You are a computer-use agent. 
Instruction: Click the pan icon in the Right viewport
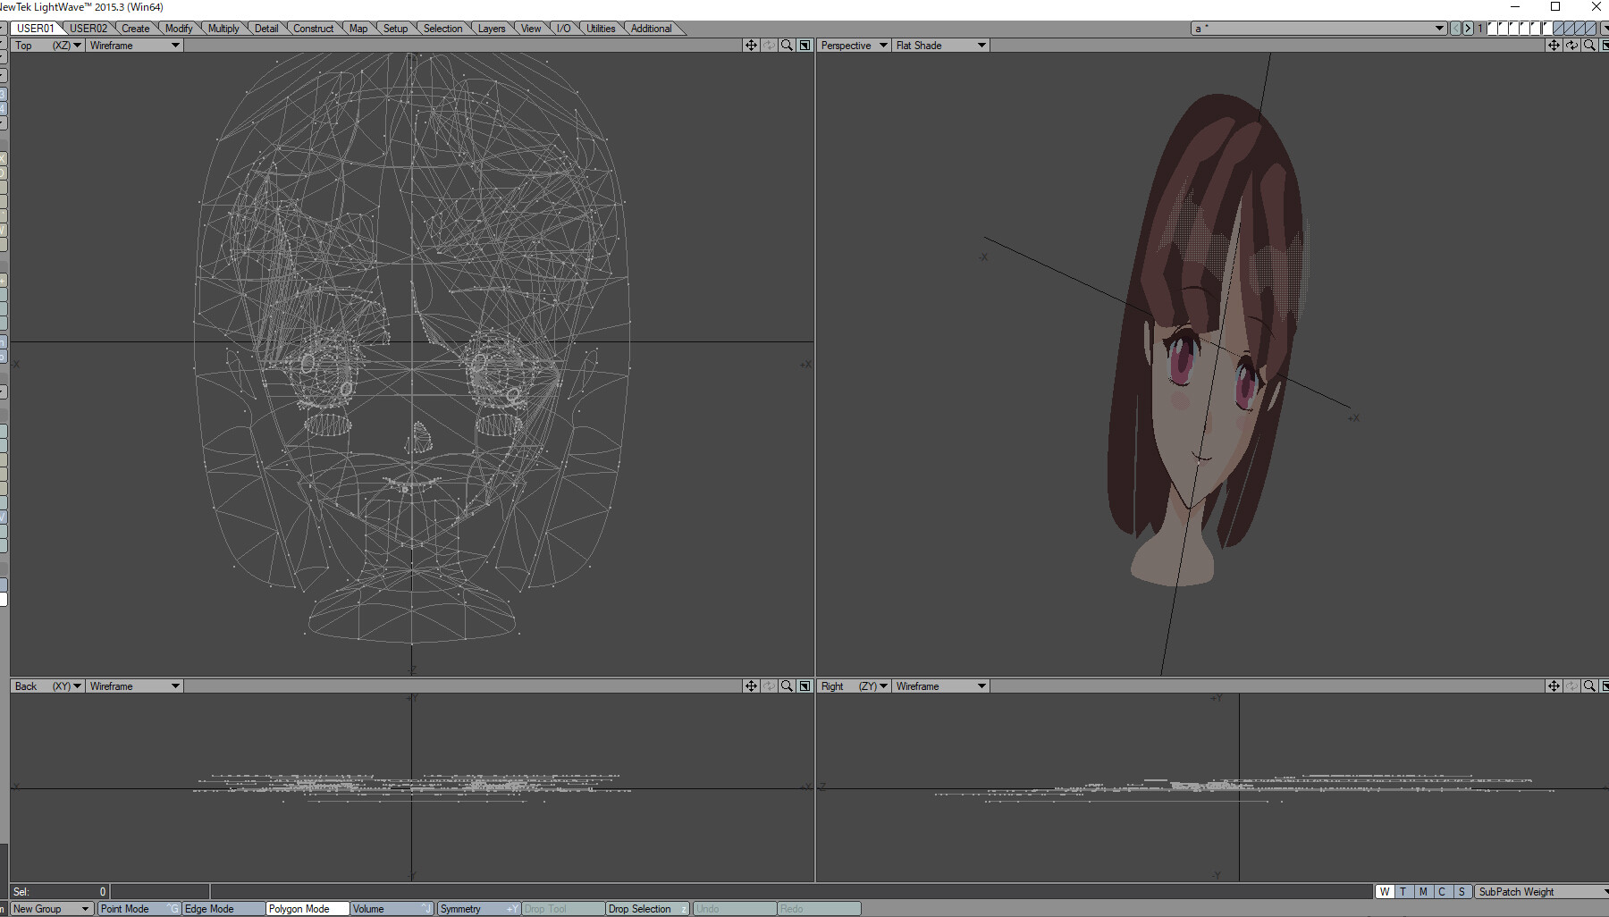(1554, 686)
